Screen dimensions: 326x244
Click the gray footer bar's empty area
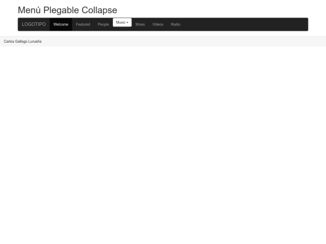point(183,42)
